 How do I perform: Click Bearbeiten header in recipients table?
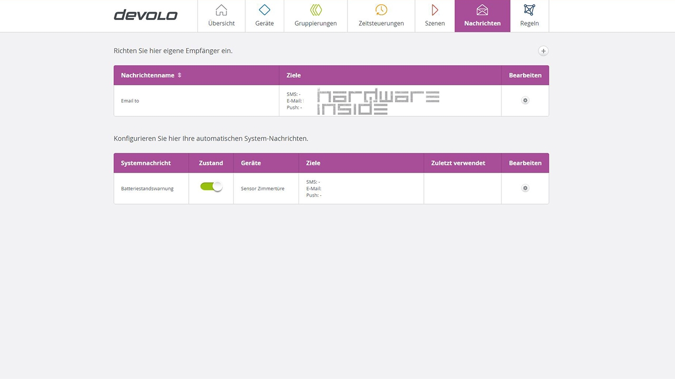[x=525, y=75]
